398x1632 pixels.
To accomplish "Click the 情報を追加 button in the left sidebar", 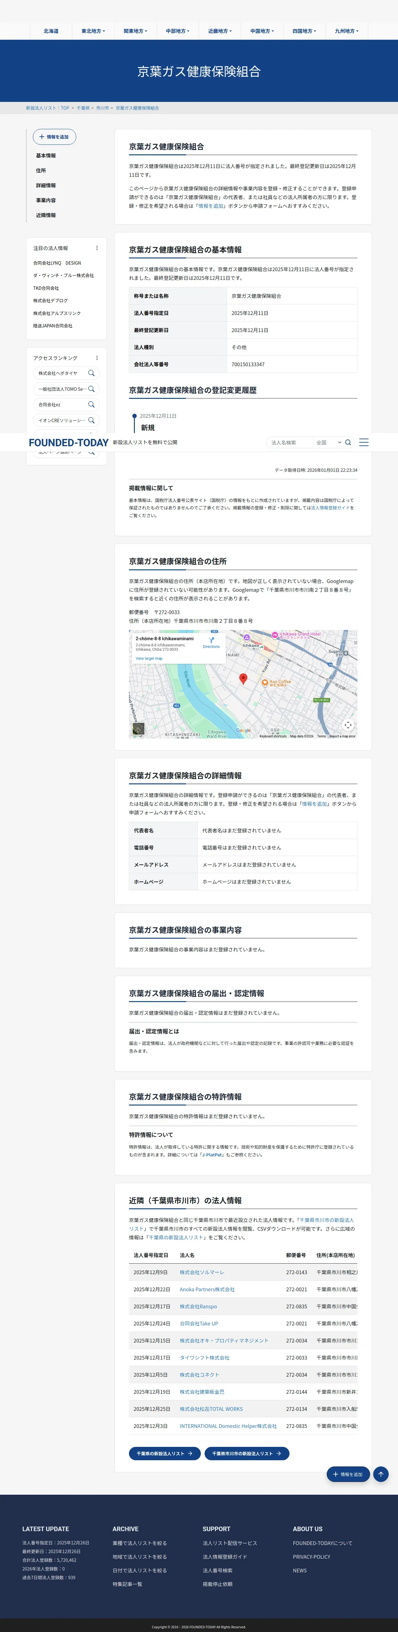I will [x=54, y=137].
